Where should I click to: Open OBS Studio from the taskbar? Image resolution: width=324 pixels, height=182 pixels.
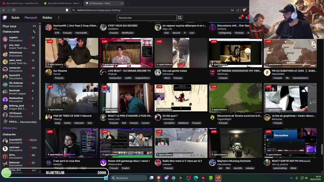pos(188,178)
